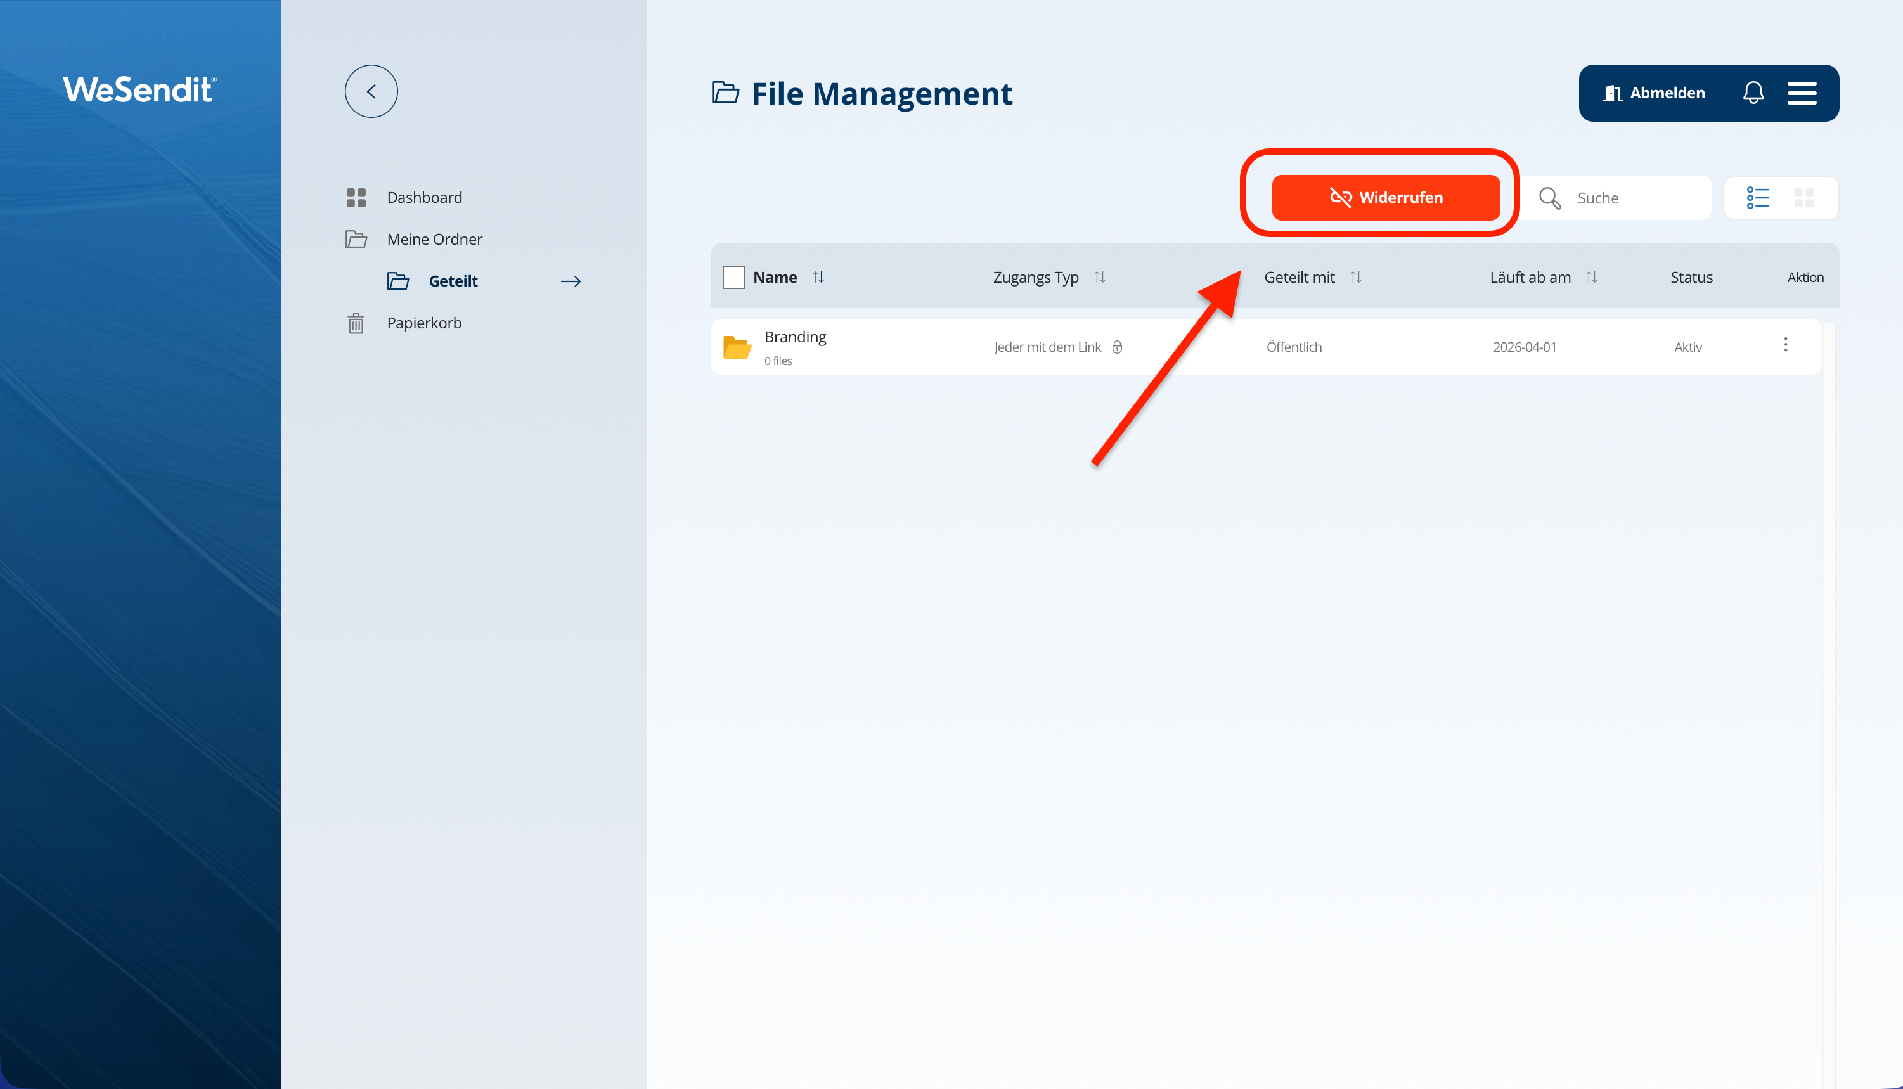Switch to grid view
The image size is (1903, 1089).
1803,198
